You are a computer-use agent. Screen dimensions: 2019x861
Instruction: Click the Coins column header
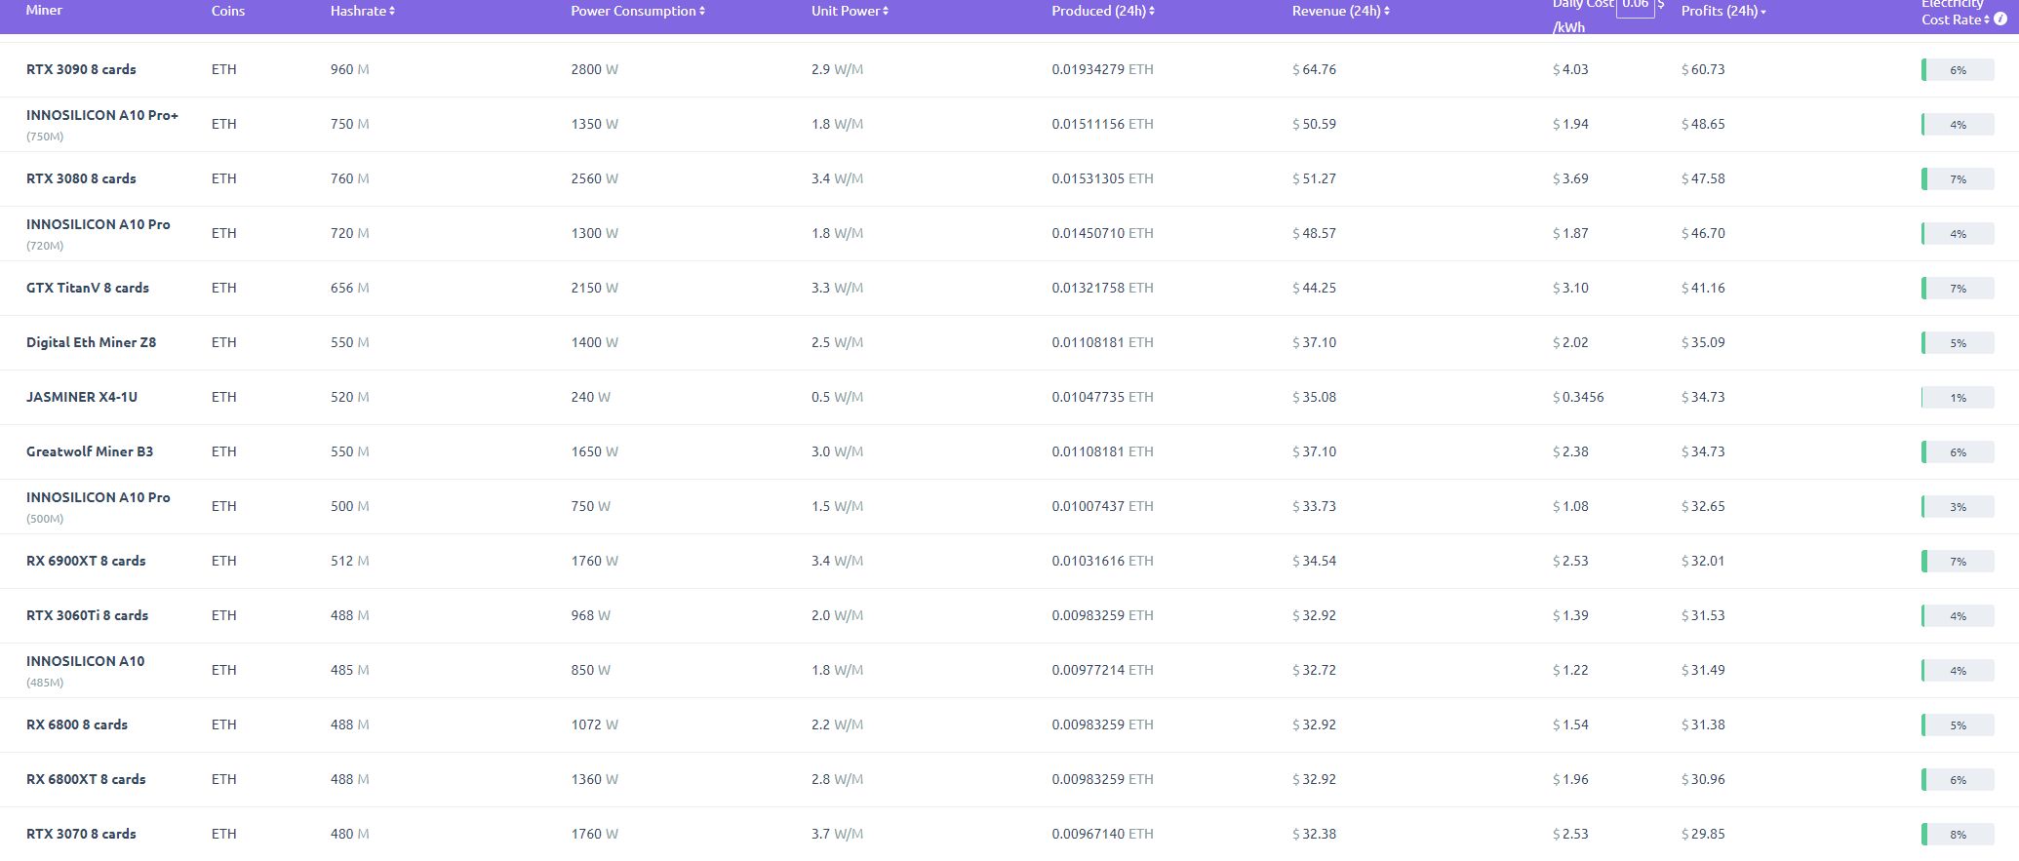[228, 11]
